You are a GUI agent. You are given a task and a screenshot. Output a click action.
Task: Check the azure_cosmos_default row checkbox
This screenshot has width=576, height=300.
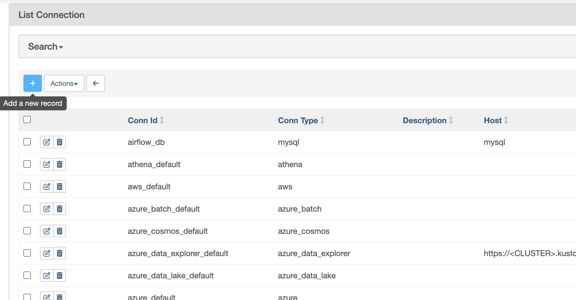coord(27,231)
